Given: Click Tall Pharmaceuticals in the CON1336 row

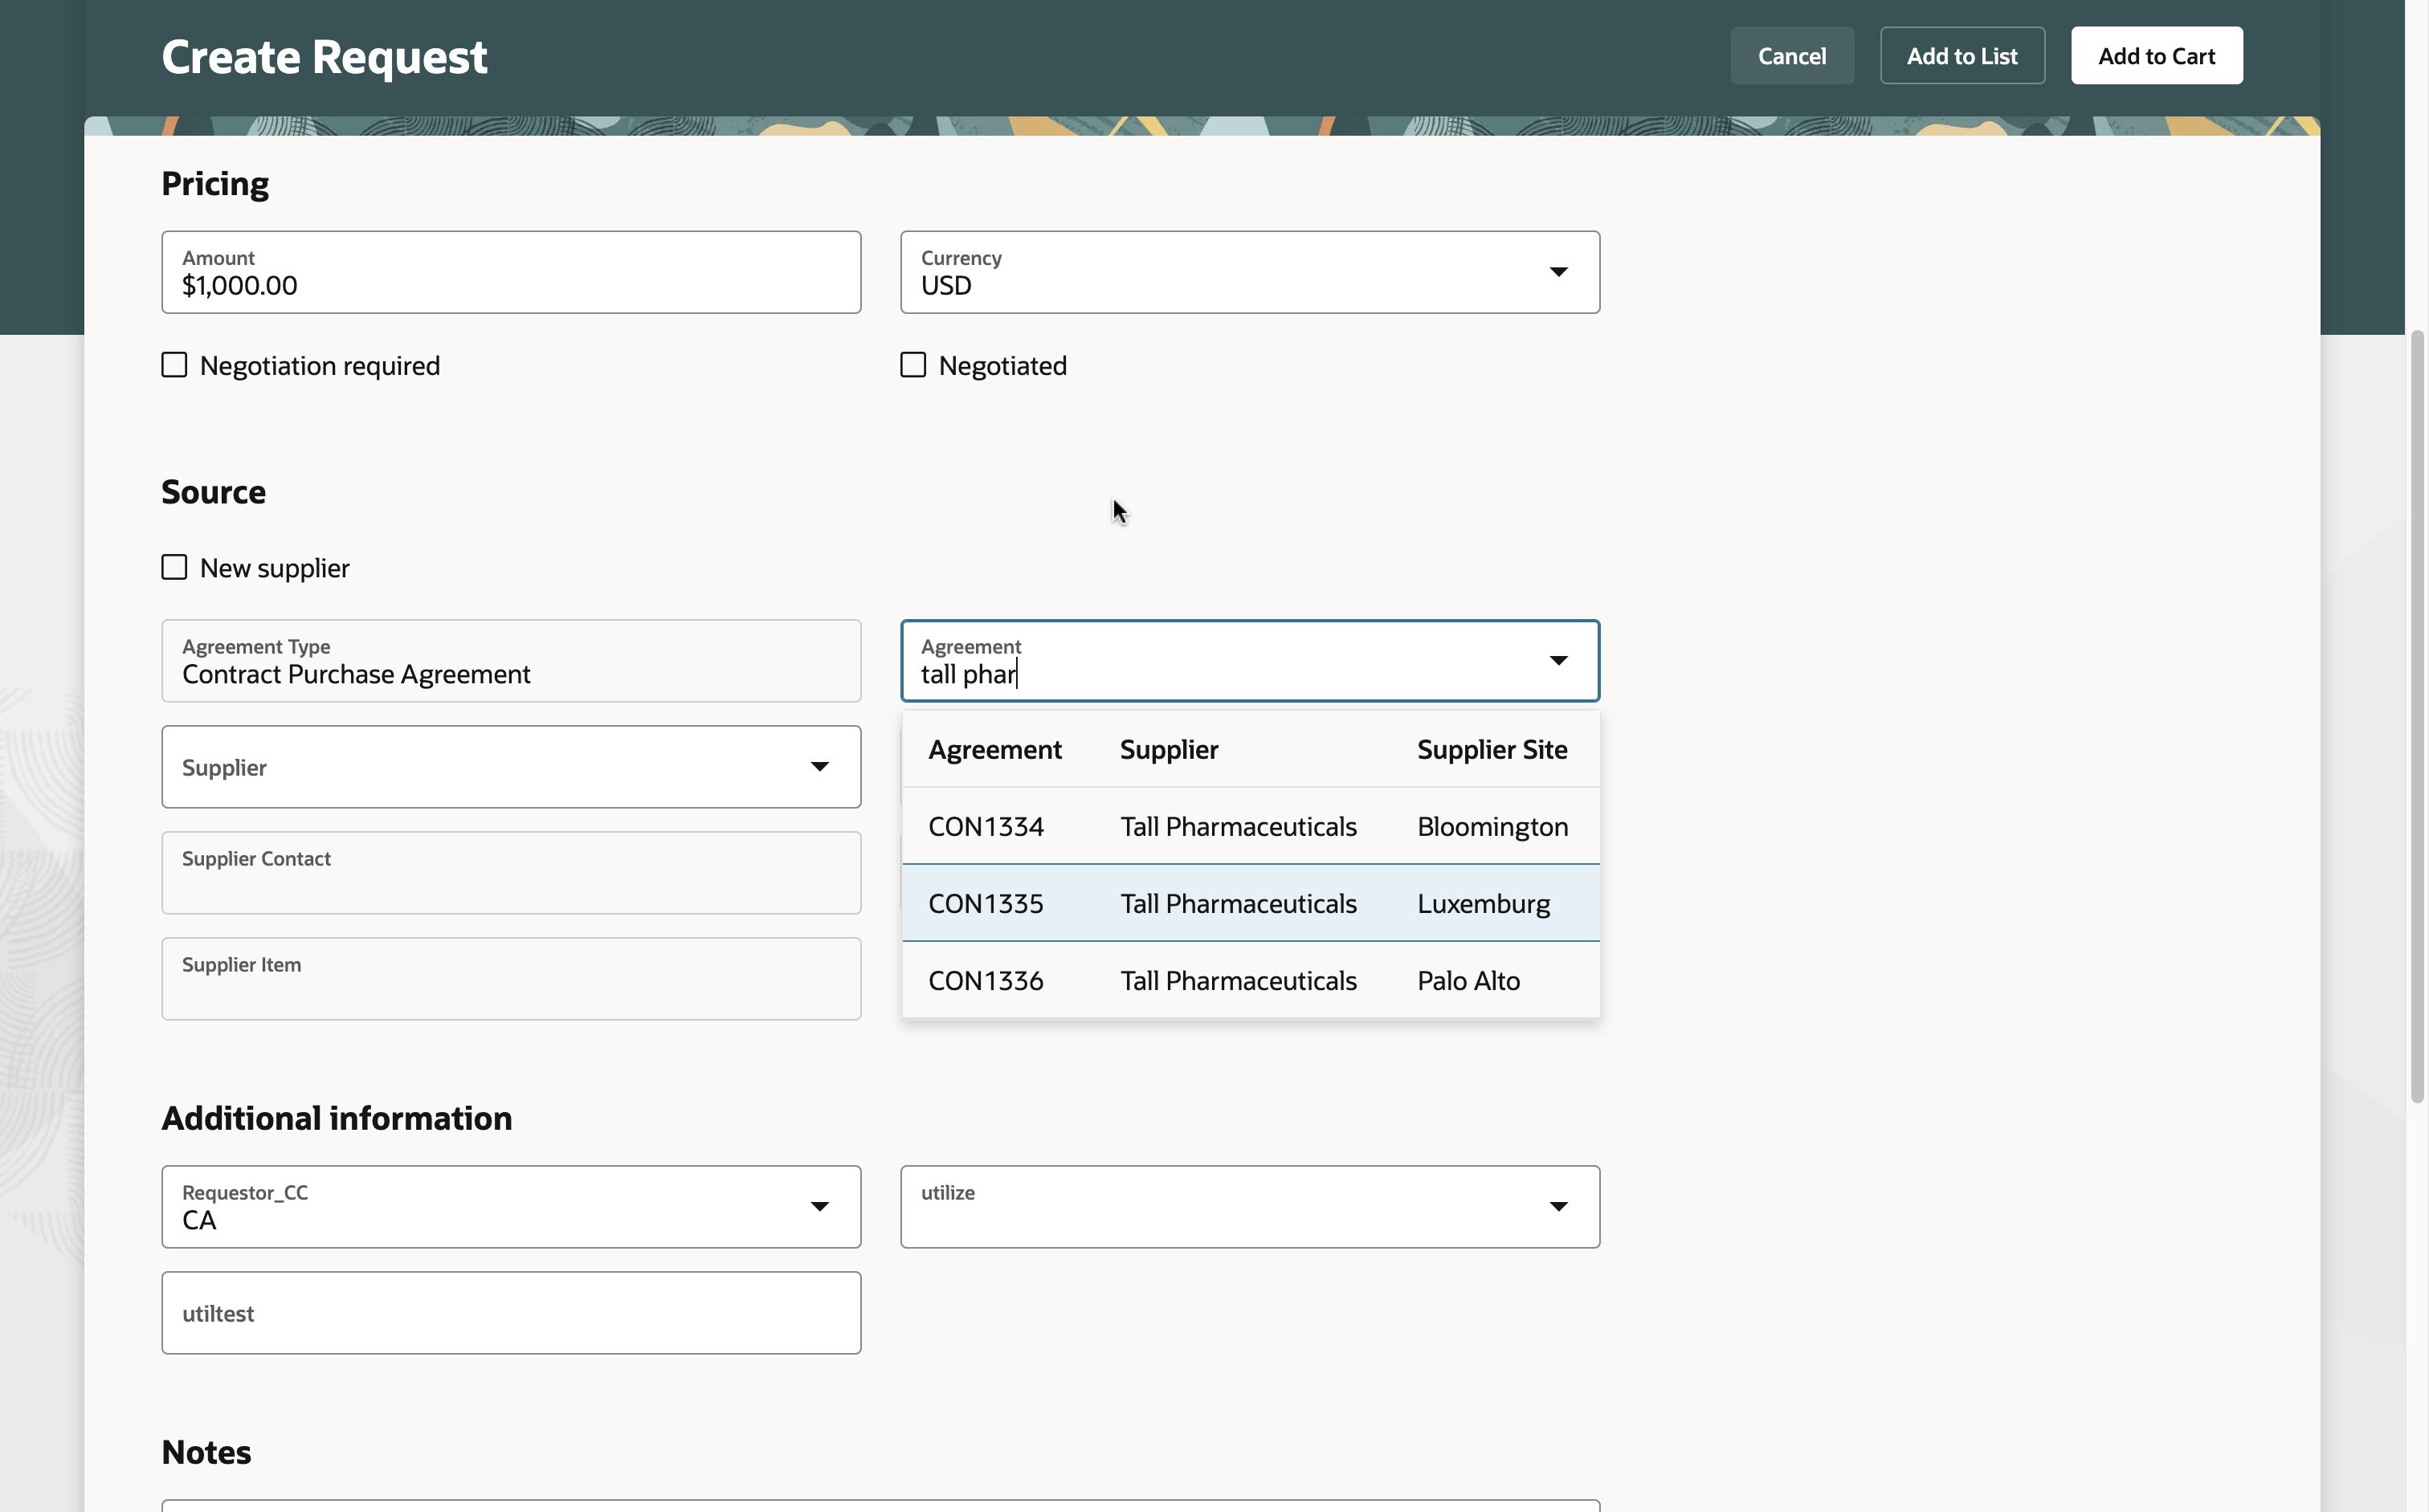Looking at the screenshot, I should [1238, 980].
